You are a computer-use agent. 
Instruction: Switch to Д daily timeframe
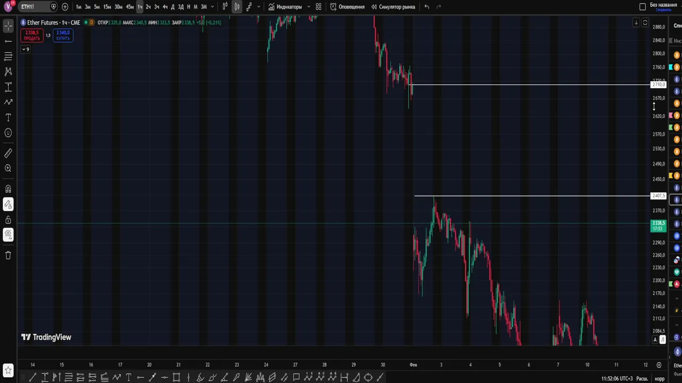[x=173, y=7]
